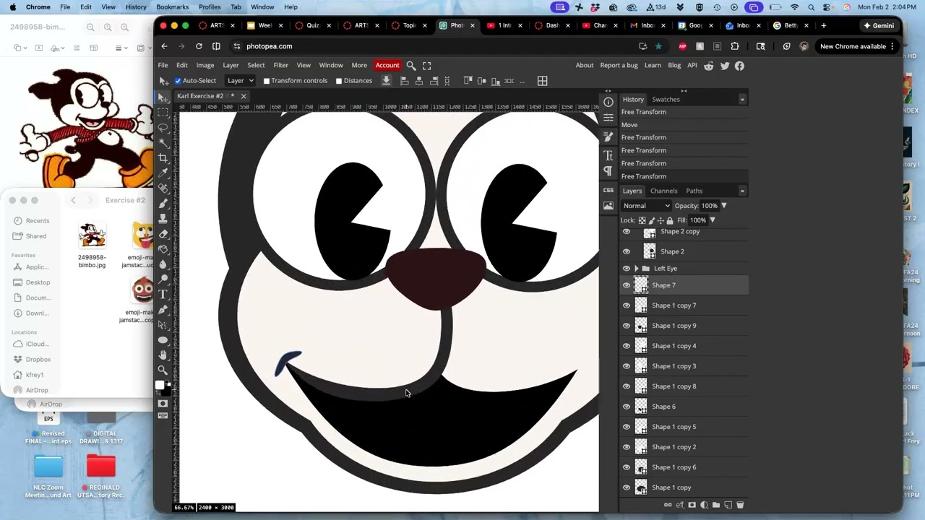Toggle visibility of Left Eye folder
Viewport: 925px width, 520px height.
pyautogui.click(x=627, y=269)
